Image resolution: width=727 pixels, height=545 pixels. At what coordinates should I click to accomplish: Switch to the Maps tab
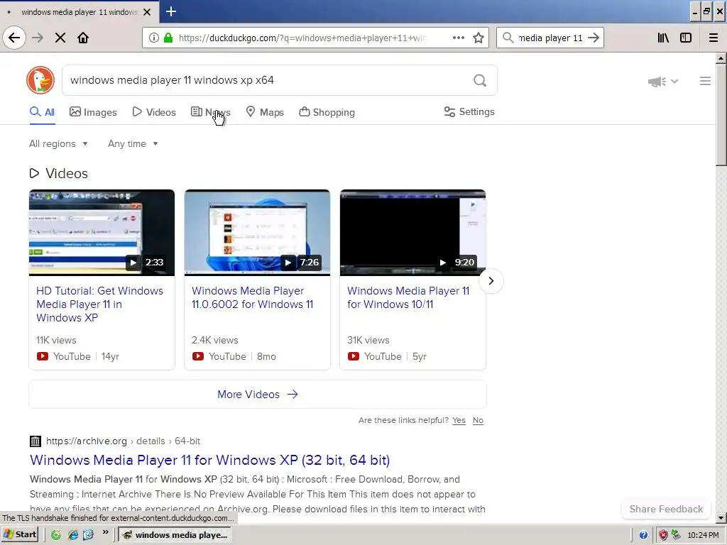[x=265, y=112]
